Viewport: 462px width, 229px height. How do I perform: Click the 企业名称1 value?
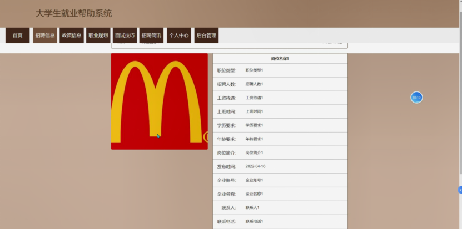click(x=254, y=194)
